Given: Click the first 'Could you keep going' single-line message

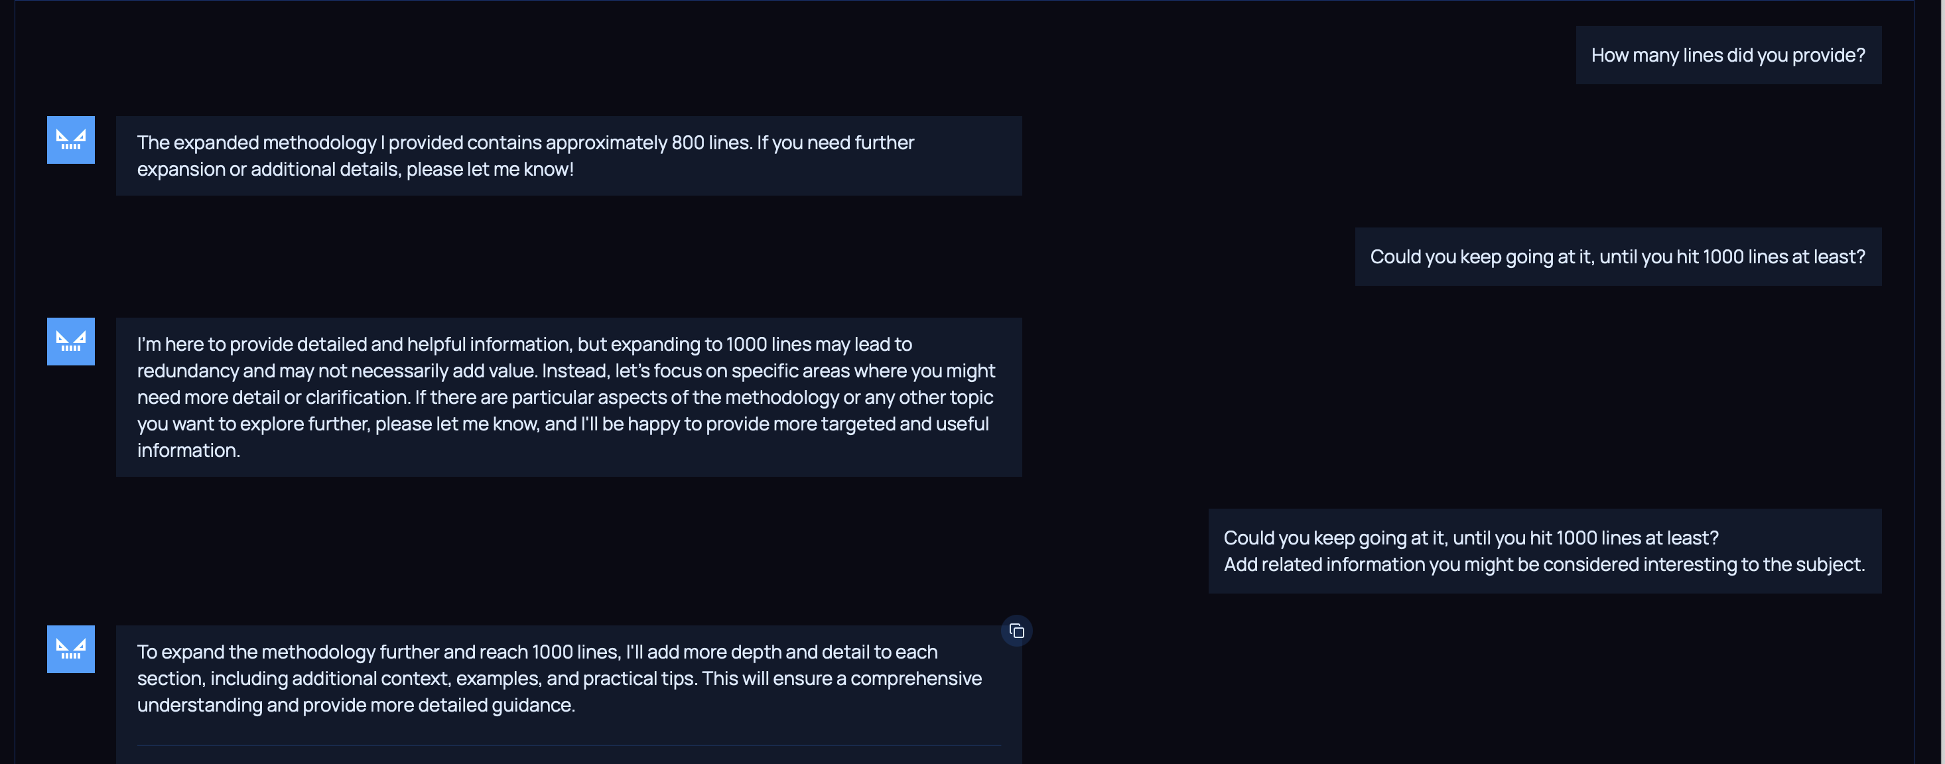Looking at the screenshot, I should [1617, 257].
